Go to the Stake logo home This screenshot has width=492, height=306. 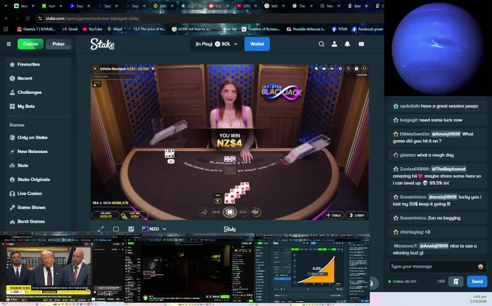pyautogui.click(x=102, y=44)
